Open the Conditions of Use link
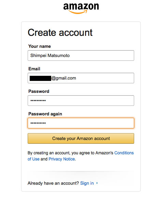156x197 pixels. (124, 153)
